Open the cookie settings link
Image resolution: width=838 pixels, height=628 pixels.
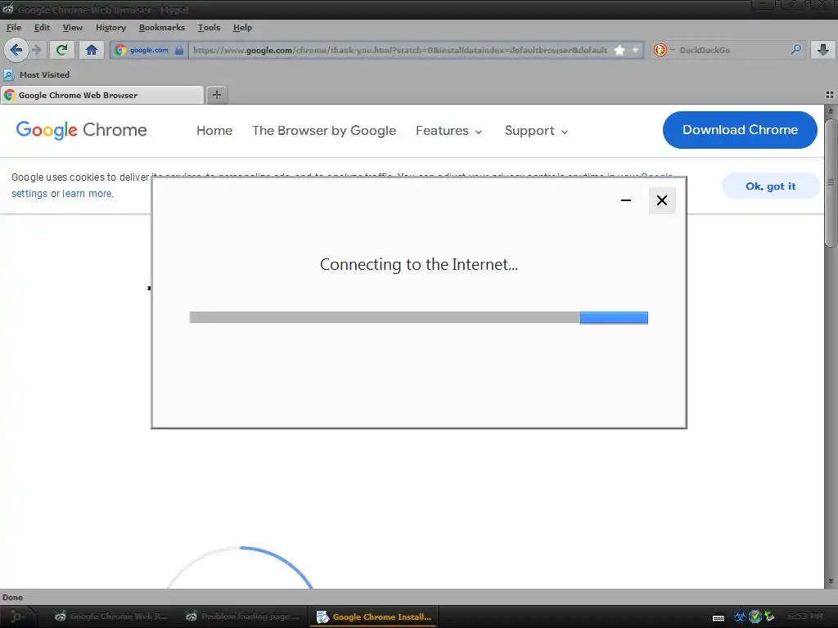click(x=29, y=193)
